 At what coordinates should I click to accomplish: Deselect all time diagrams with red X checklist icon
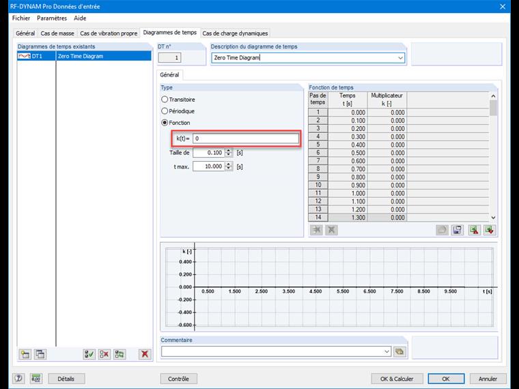point(104,355)
